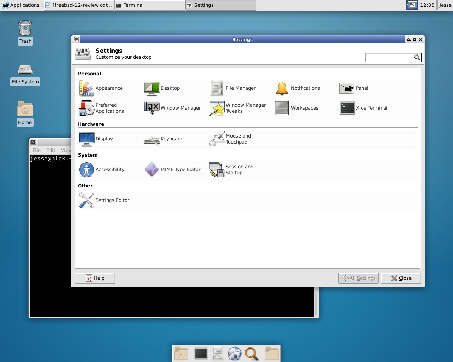Open the Applications menu in top panel
453x362 pixels.
[x=21, y=5]
